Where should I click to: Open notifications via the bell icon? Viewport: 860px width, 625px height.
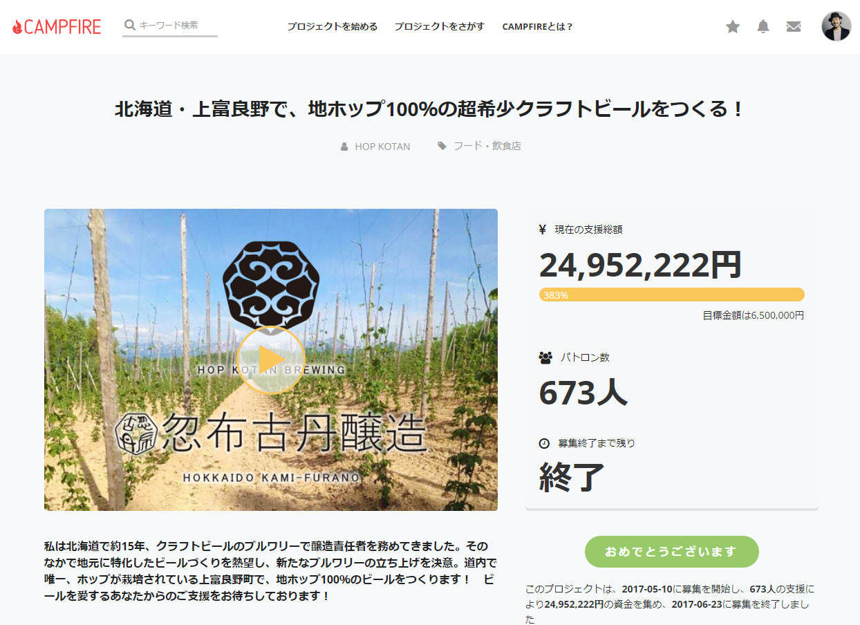pyautogui.click(x=763, y=26)
